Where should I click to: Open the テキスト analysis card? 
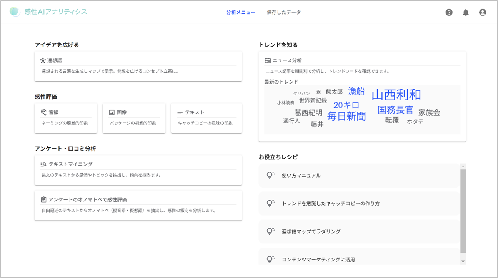coord(206,118)
